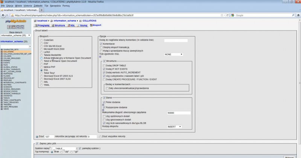Click the maximum query length field

(179, 113)
